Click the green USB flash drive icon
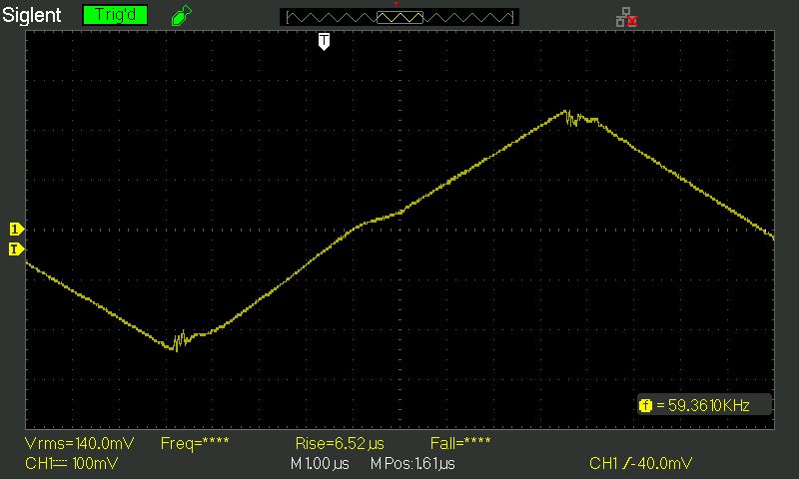The height and width of the screenshot is (479, 799). pos(181,15)
